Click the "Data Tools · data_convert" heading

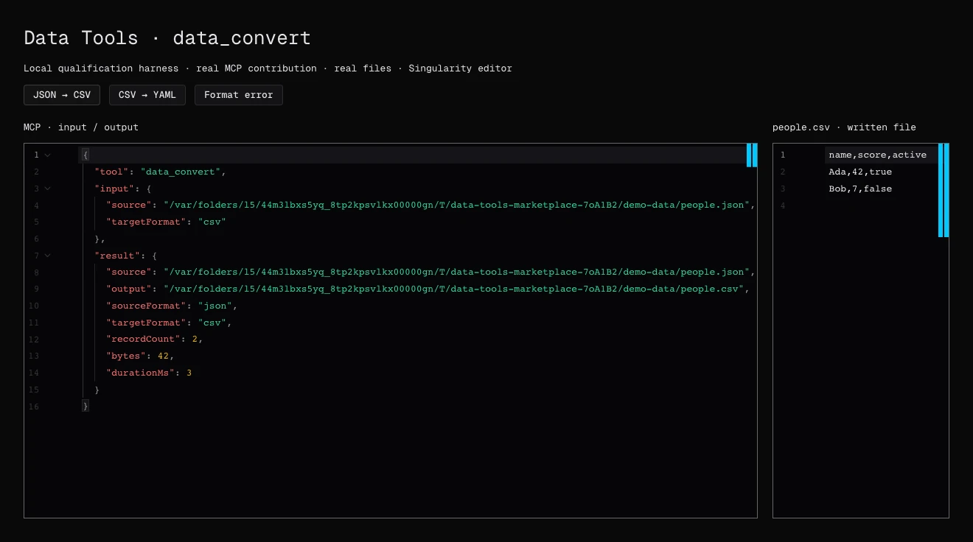[x=167, y=38]
